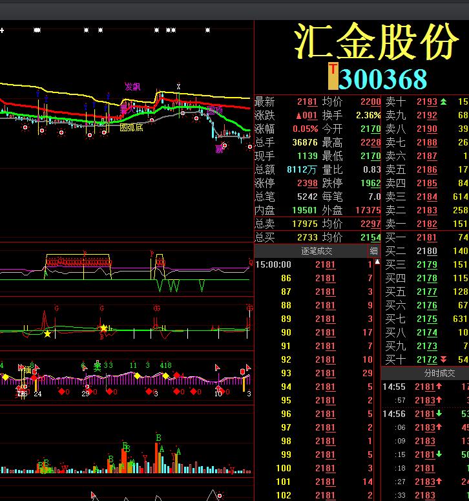The height and width of the screenshot is (501, 469).
Task: Select the 14:55 row in 分时成交
Action: [426, 387]
